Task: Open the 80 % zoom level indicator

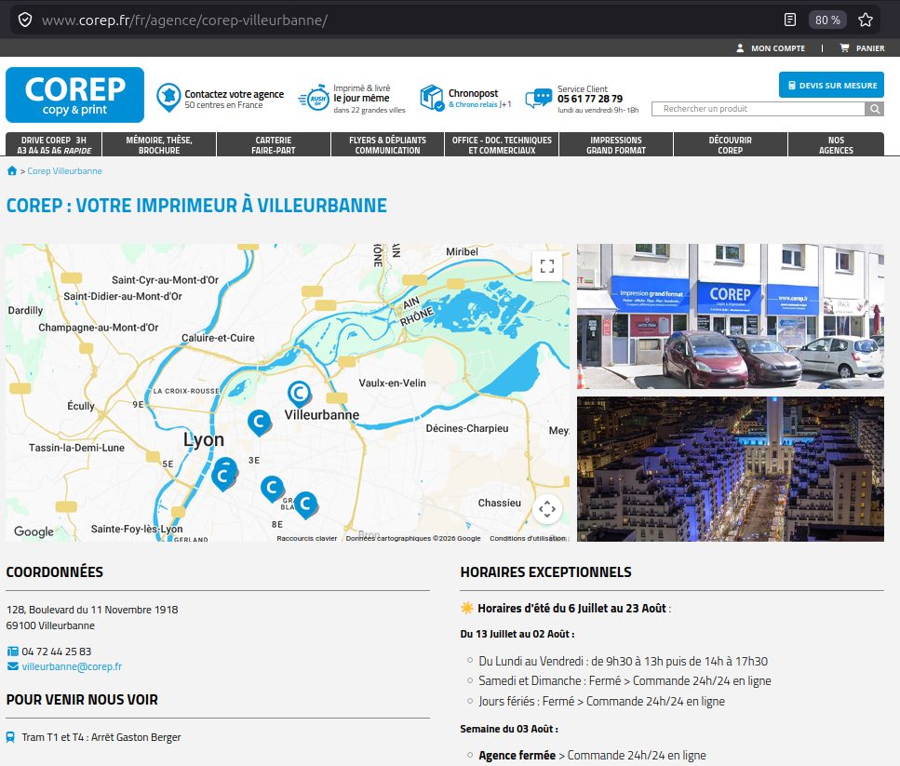Action: tap(827, 20)
